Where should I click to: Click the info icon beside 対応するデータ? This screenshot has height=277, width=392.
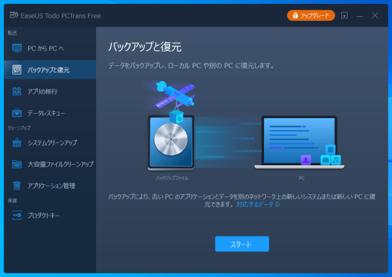pos(277,204)
